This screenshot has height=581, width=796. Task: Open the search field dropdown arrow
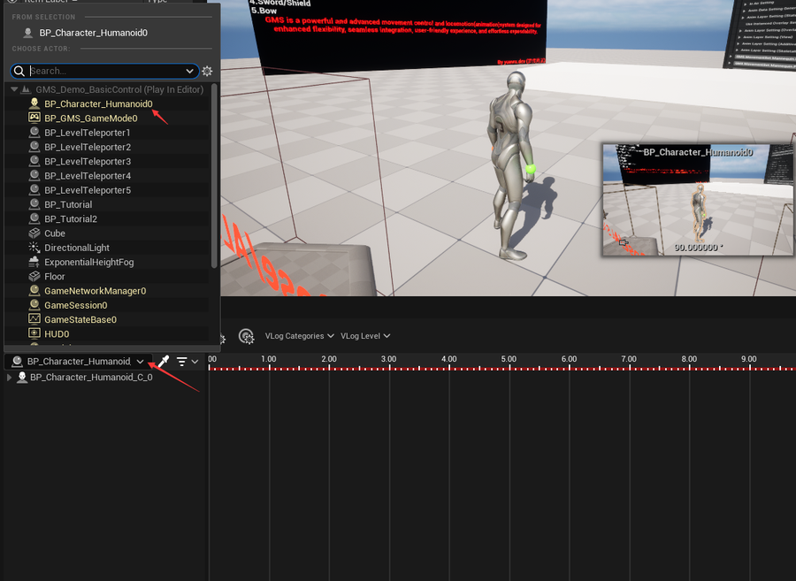(190, 71)
